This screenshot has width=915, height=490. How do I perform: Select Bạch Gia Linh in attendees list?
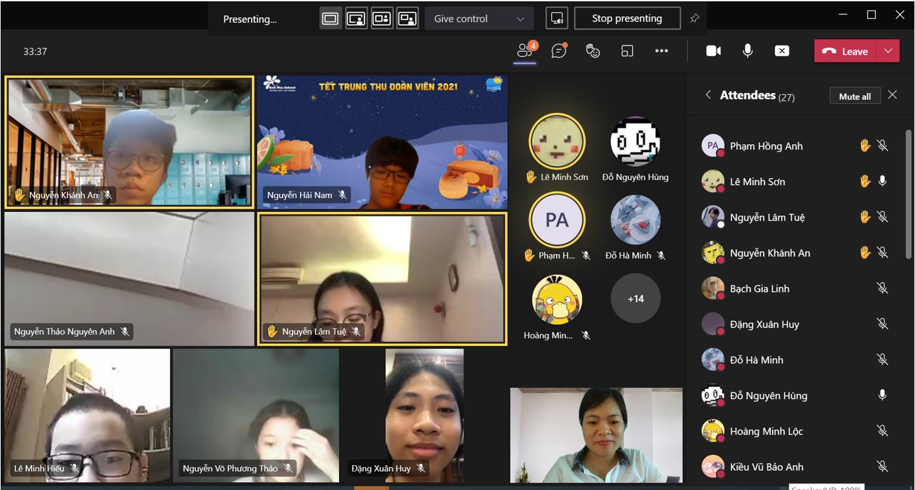pos(759,289)
